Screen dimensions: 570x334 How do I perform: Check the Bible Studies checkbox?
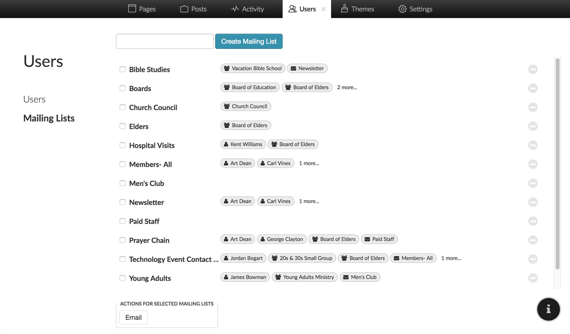122,69
